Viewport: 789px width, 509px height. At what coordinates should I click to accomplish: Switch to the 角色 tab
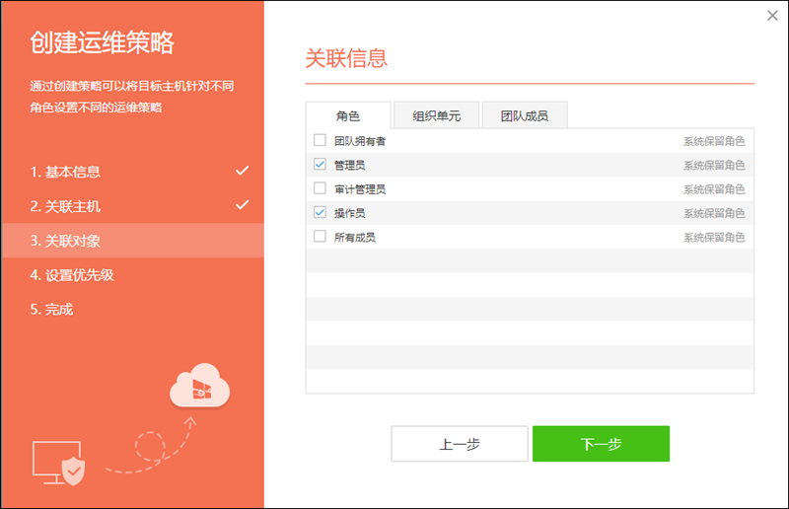click(x=348, y=115)
